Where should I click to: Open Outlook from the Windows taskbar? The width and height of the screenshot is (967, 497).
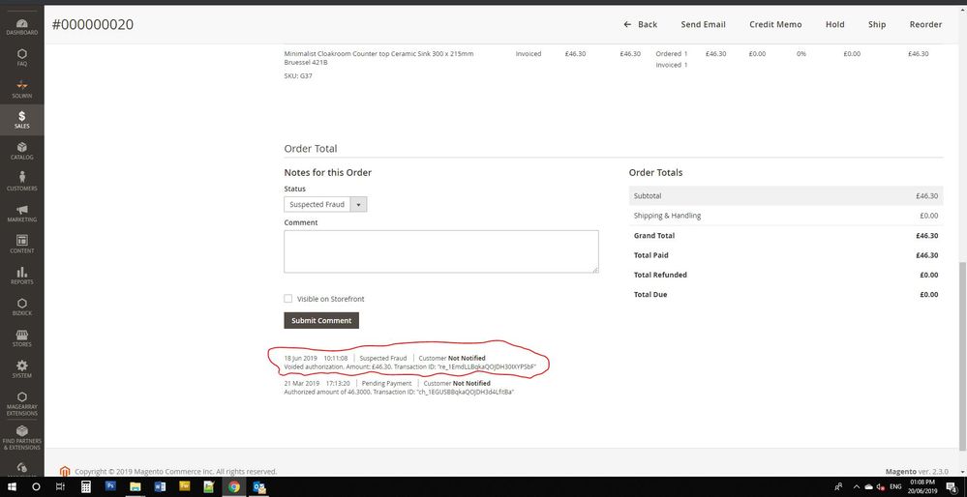click(259, 487)
